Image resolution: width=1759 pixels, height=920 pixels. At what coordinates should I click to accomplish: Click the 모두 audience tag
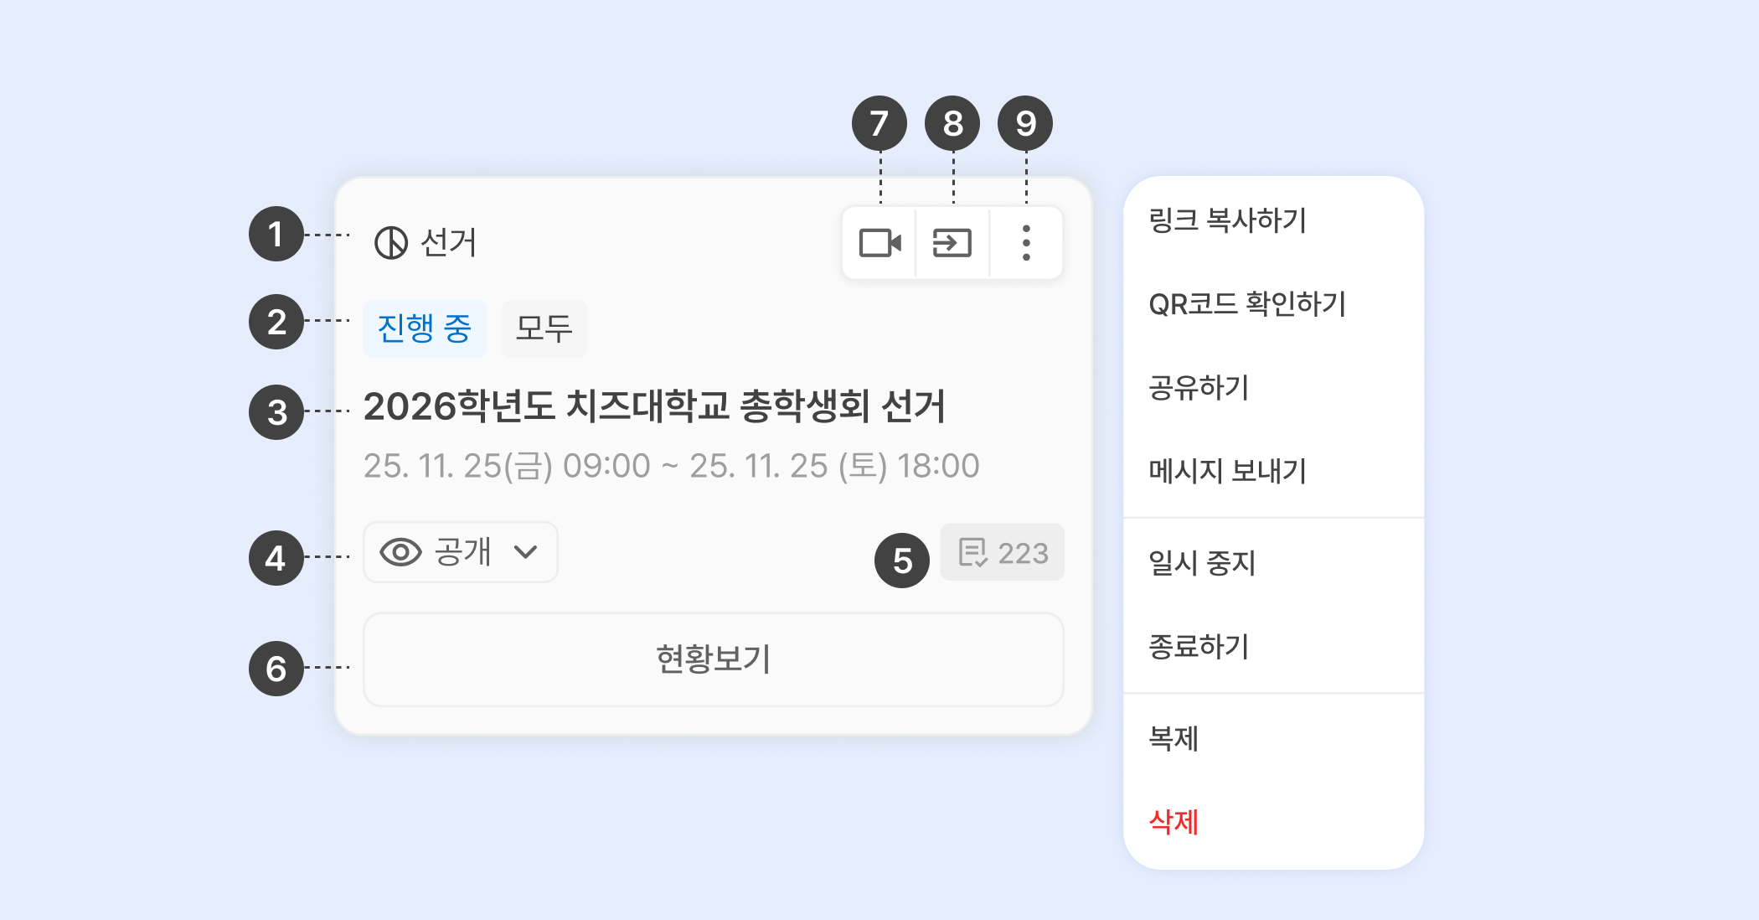(x=544, y=328)
